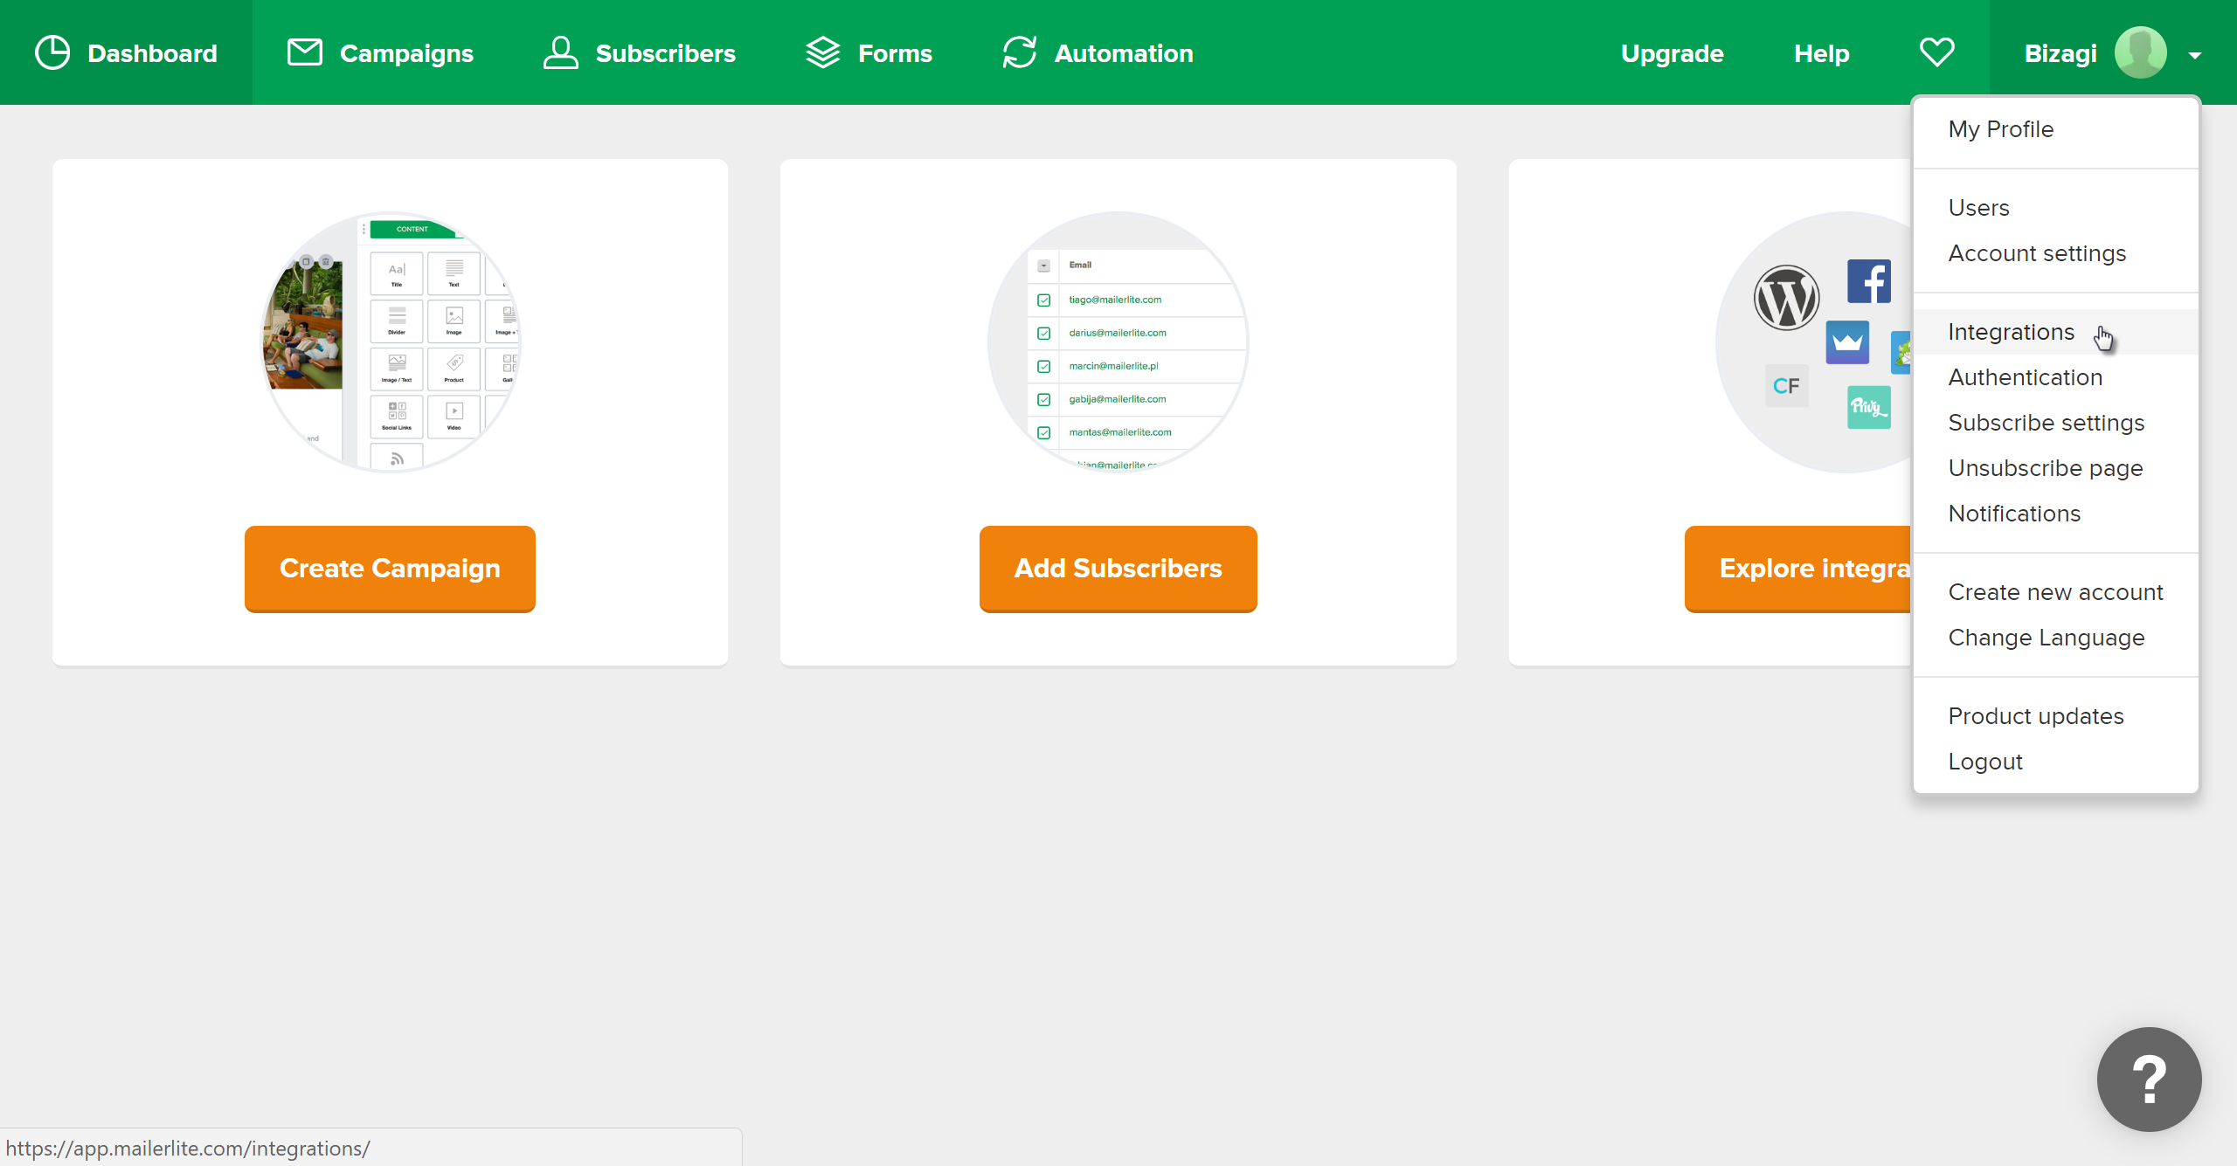The width and height of the screenshot is (2237, 1166).
Task: Click the Subscribers person icon
Action: pyautogui.click(x=560, y=52)
